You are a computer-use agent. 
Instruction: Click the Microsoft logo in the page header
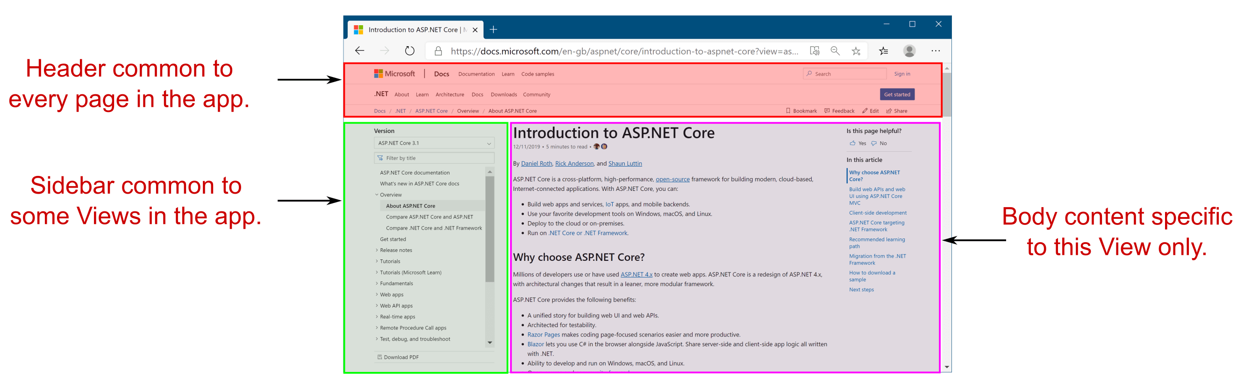pyautogui.click(x=394, y=74)
